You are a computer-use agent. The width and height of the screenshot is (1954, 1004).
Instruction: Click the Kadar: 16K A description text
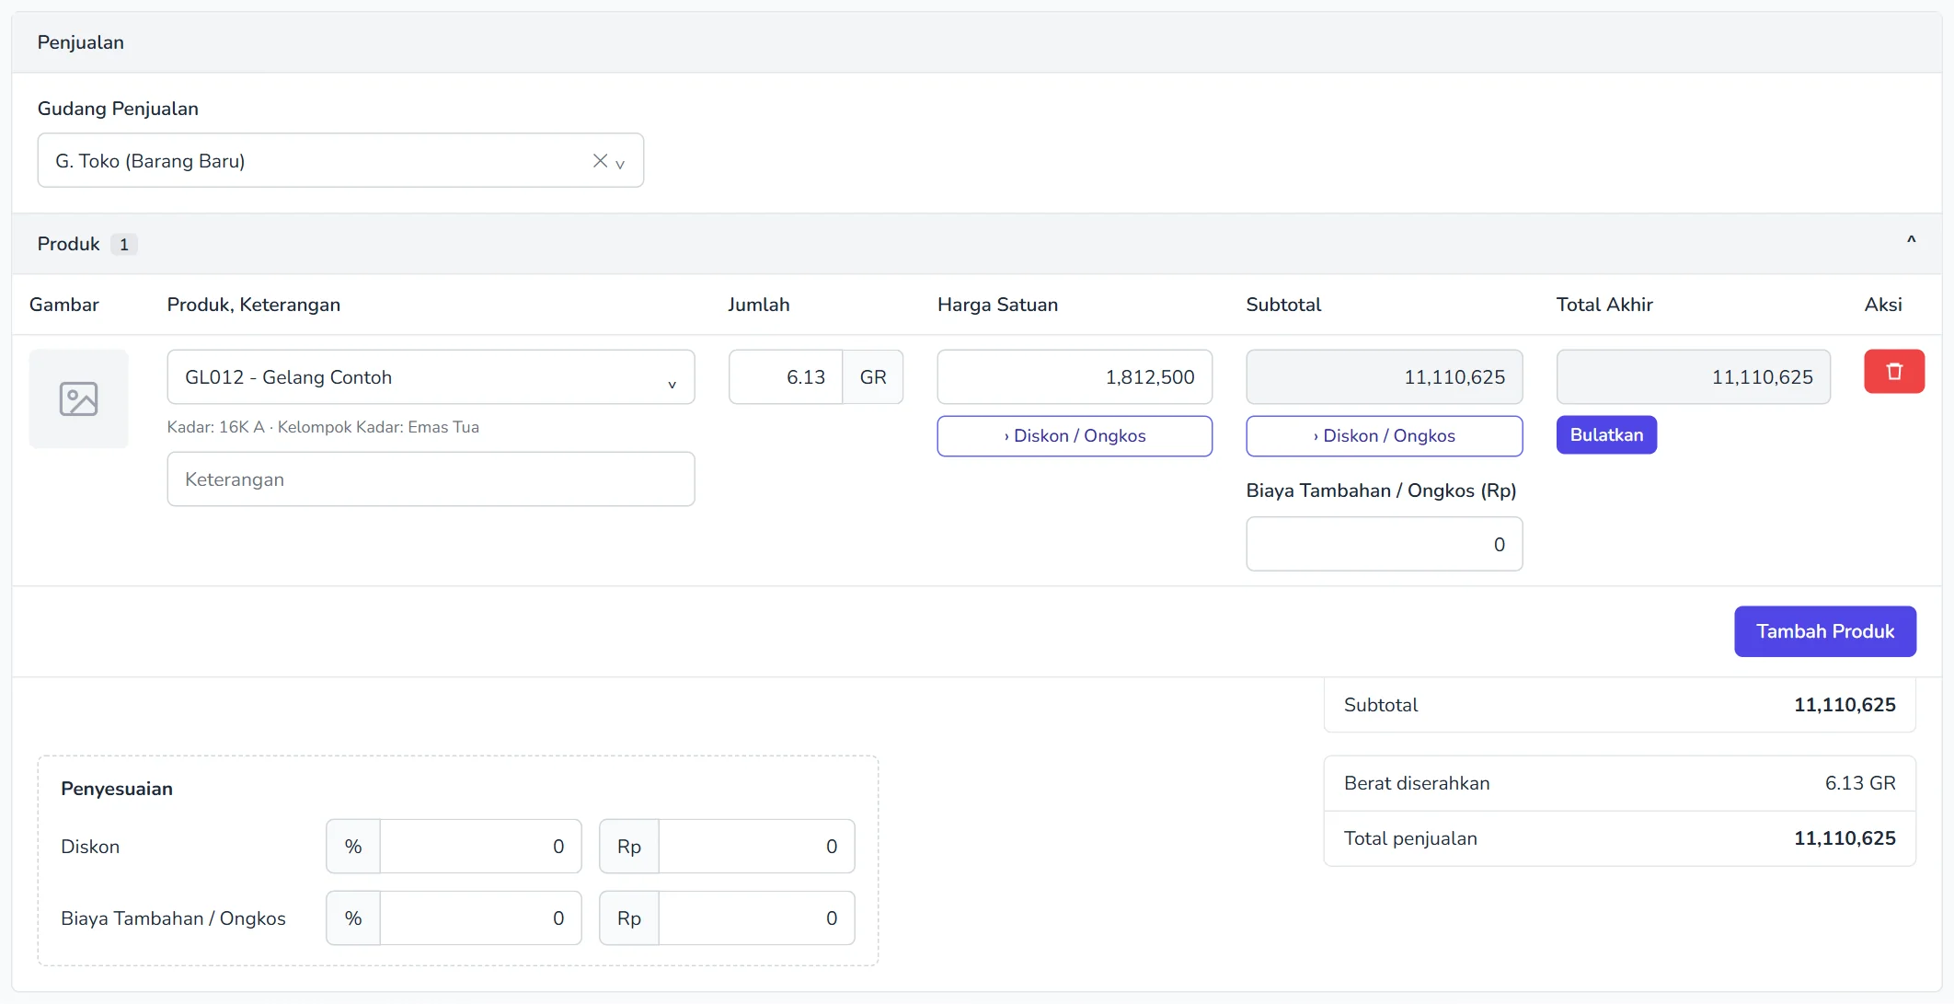[323, 427]
